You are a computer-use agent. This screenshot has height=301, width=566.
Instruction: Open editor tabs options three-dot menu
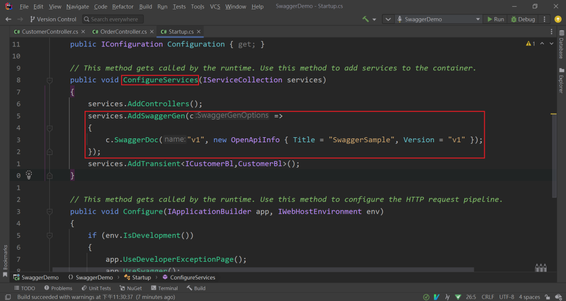click(x=551, y=32)
